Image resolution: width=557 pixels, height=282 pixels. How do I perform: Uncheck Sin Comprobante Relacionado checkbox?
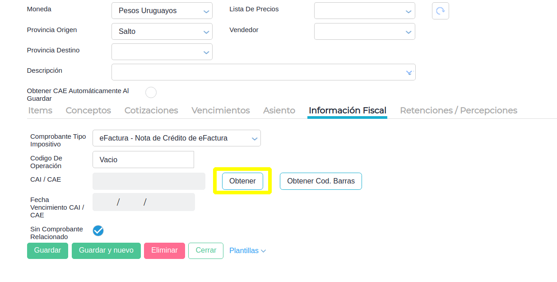pyautogui.click(x=98, y=231)
